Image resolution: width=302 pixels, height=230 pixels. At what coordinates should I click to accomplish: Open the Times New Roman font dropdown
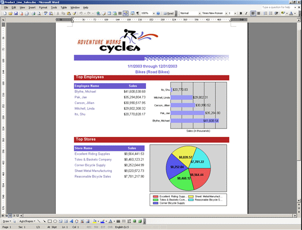point(226,13)
